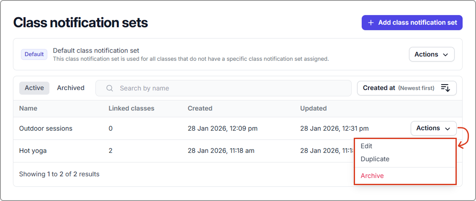Switch to the Archived tab
Viewport: 476px width, 201px height.
[x=71, y=88]
